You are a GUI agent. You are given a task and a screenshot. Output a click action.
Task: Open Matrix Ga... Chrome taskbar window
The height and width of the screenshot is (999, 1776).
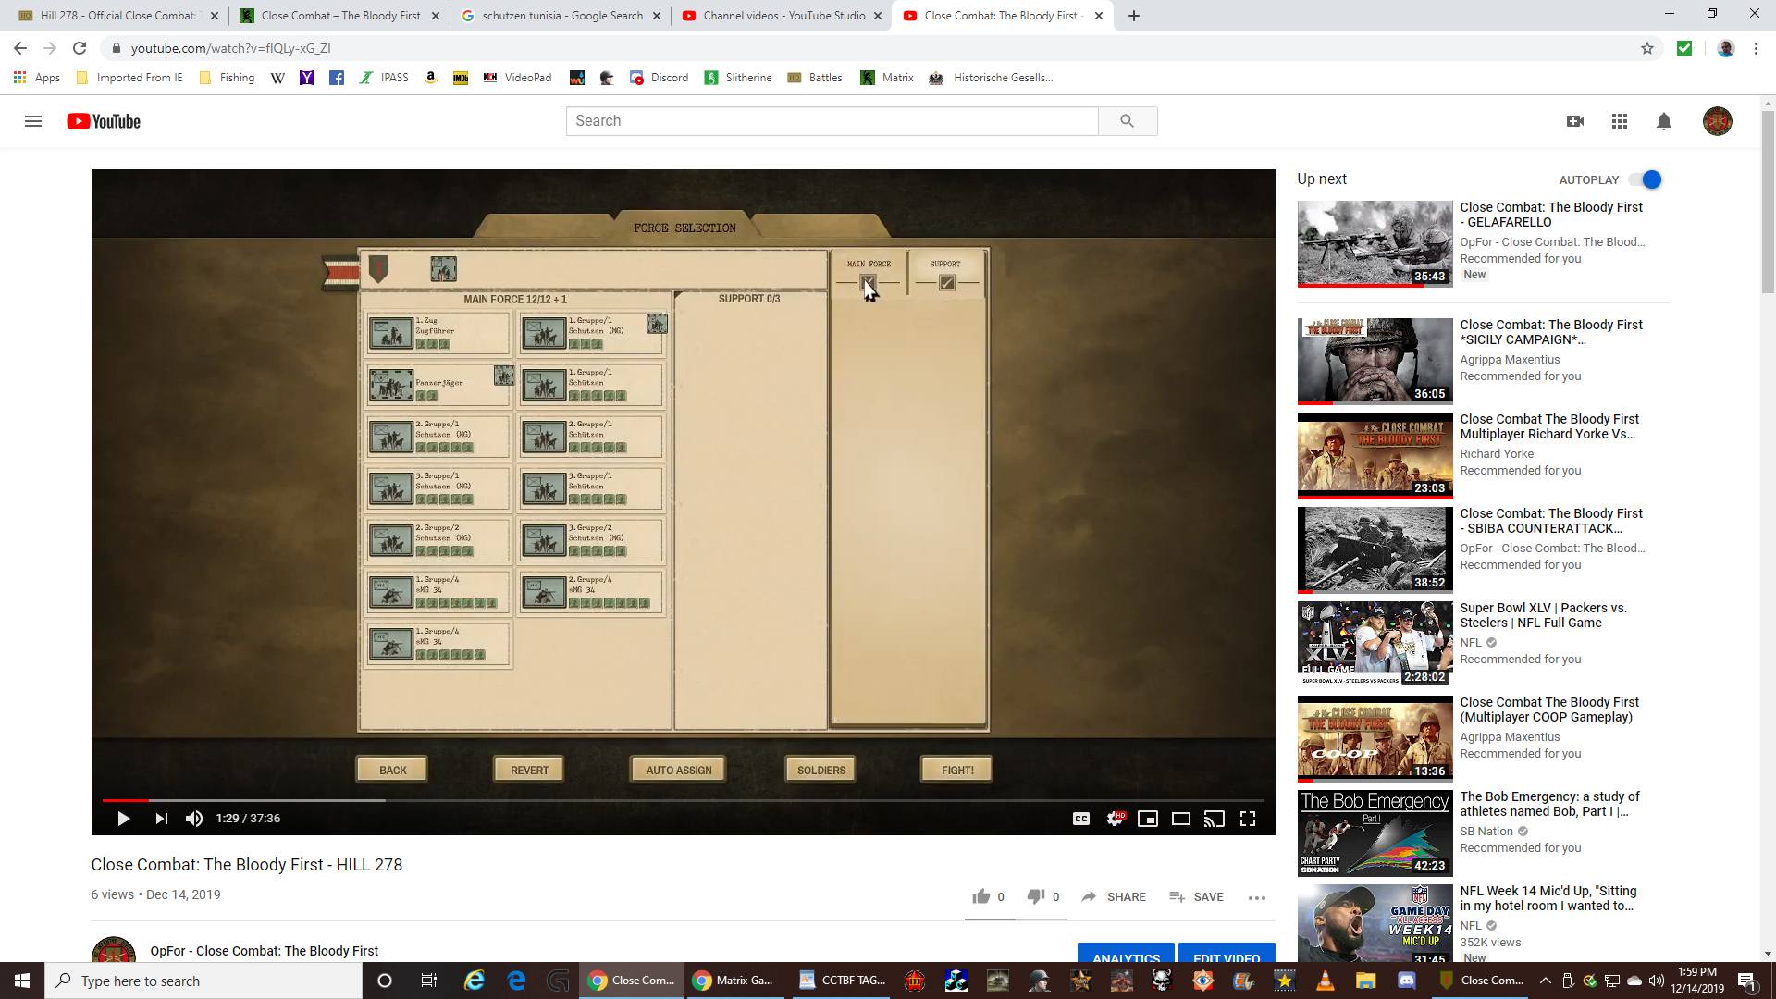[x=734, y=980]
